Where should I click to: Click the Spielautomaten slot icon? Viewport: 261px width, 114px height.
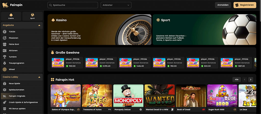click(5, 90)
